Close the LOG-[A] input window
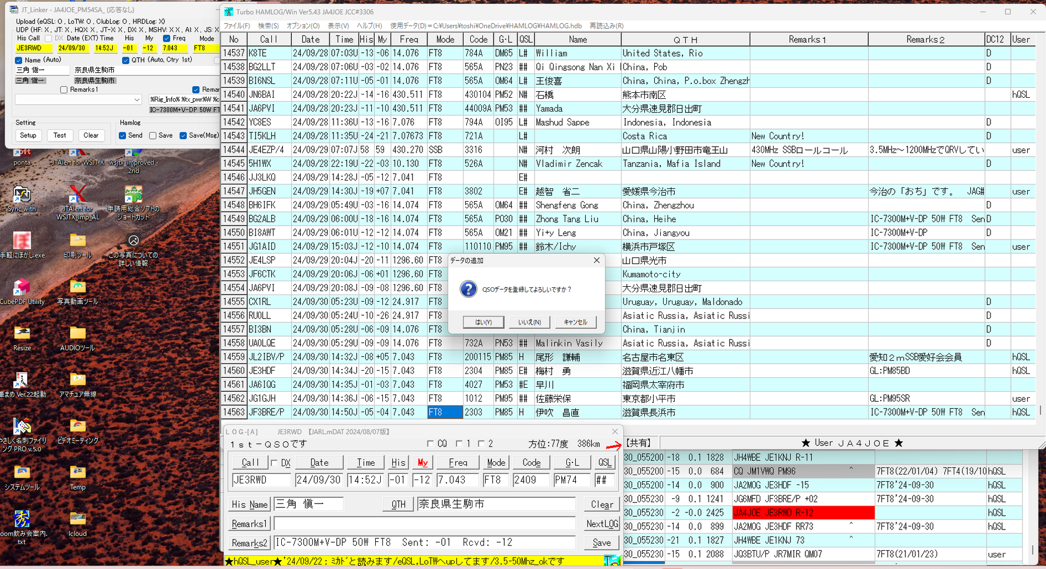 click(615, 432)
